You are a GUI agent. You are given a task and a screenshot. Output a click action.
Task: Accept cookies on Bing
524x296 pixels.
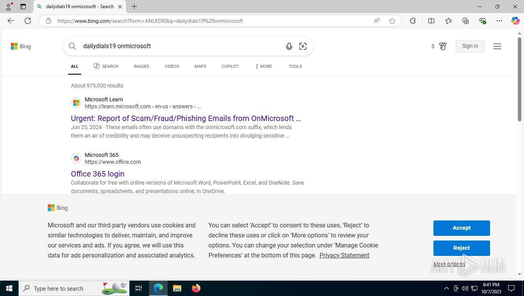(x=462, y=228)
